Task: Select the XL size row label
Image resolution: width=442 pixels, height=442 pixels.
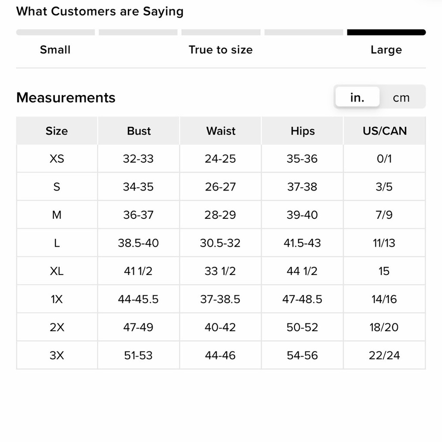Action: click(x=57, y=271)
